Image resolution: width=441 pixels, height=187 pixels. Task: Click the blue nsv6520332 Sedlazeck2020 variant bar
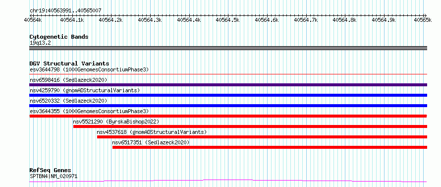[x=228, y=106]
